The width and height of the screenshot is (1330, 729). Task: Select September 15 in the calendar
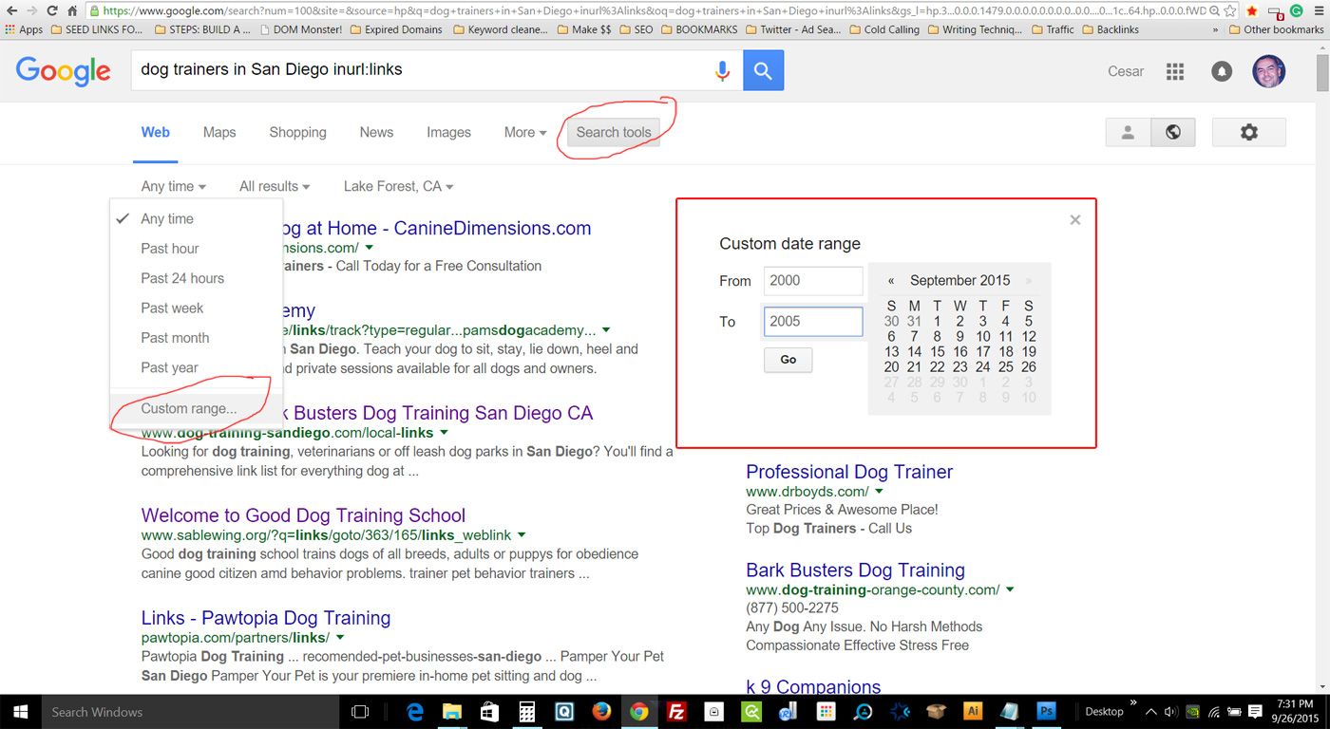point(937,352)
